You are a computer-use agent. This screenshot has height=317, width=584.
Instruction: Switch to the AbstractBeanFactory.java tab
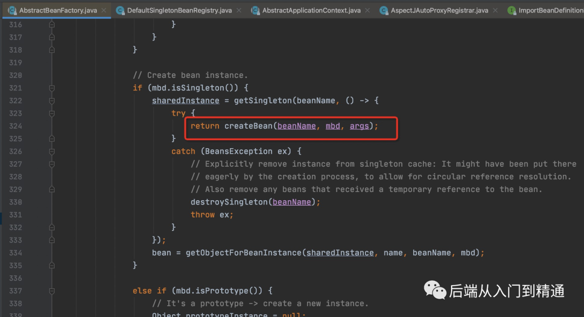tap(58, 10)
